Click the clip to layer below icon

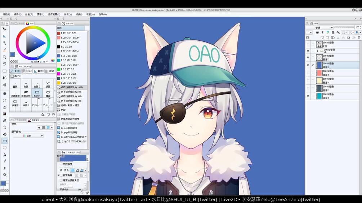[317, 32]
